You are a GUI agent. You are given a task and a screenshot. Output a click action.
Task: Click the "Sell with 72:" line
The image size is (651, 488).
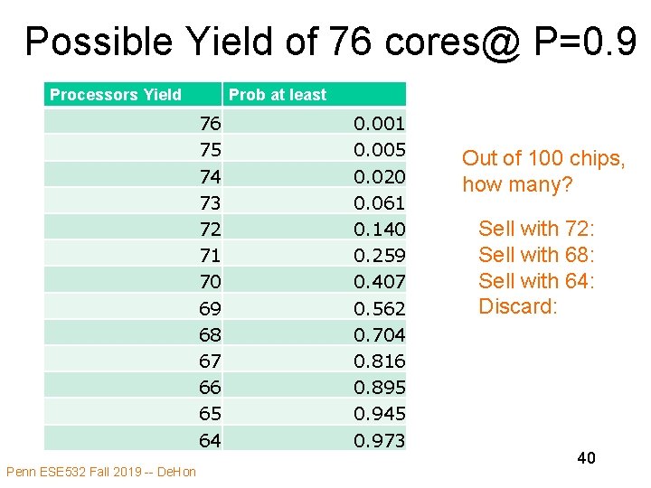click(536, 228)
